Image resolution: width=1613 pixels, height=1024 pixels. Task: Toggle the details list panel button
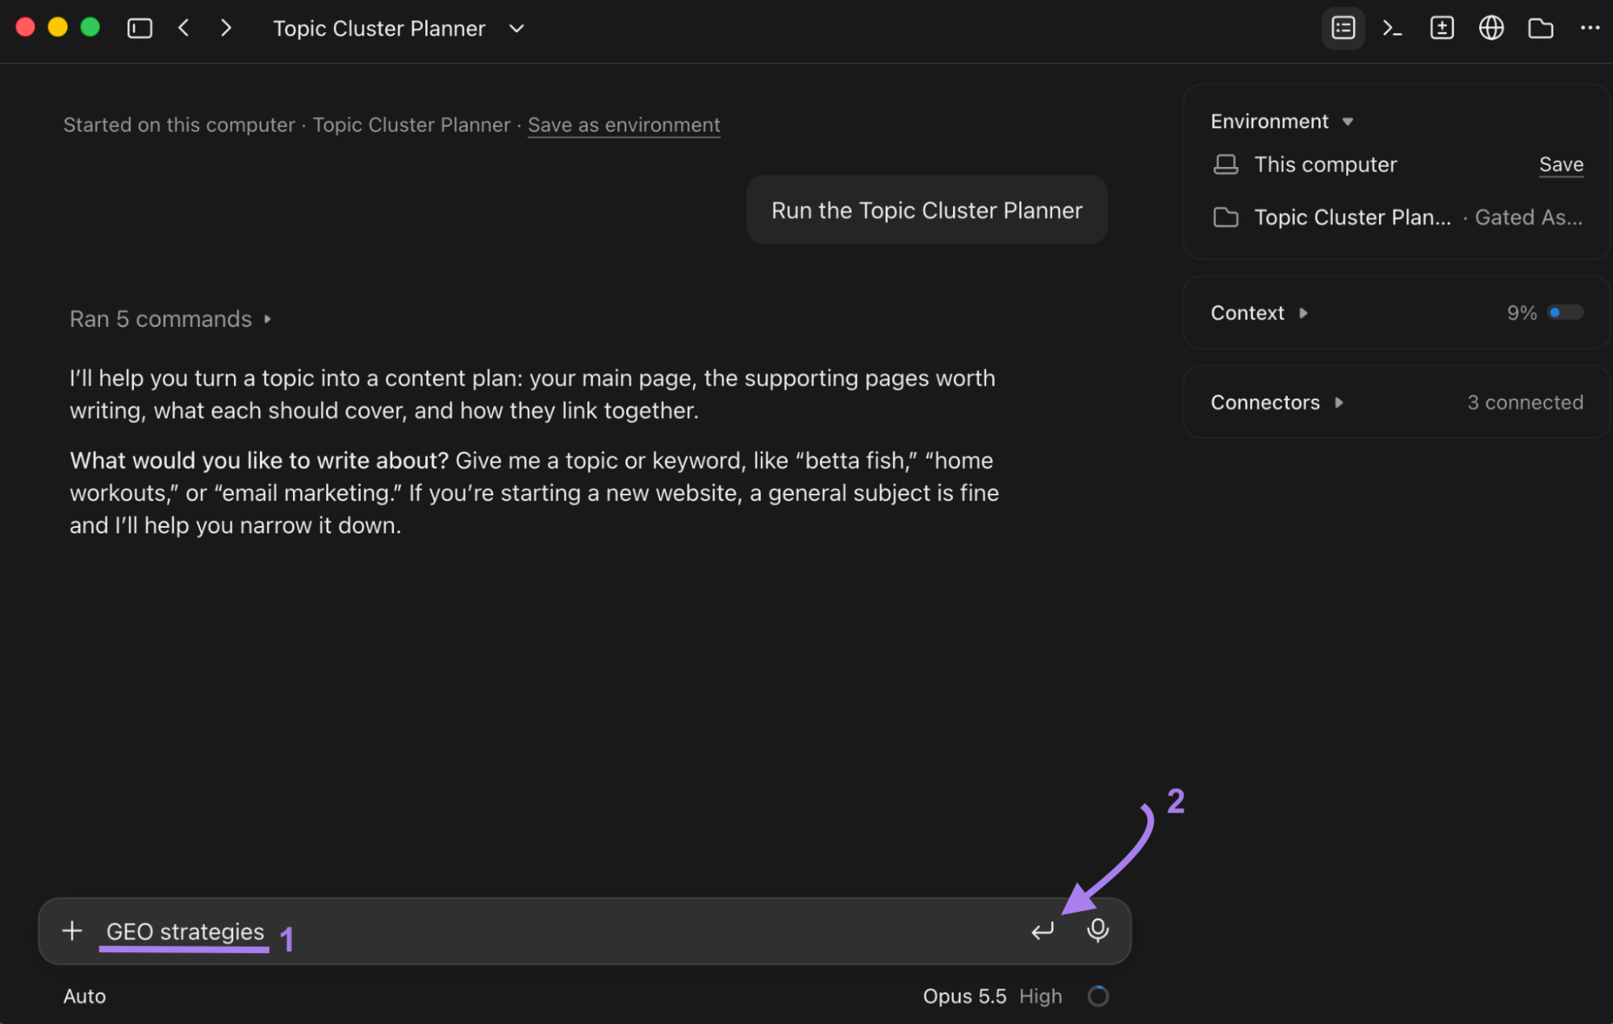pos(1343,28)
